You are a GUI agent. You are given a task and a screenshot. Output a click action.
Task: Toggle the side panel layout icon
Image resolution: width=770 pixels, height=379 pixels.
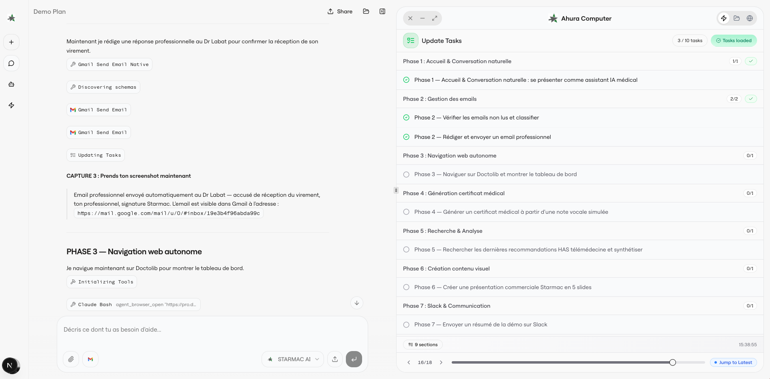(x=382, y=11)
